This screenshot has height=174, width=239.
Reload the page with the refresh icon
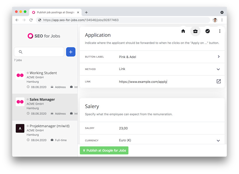pyautogui.click(x=31, y=20)
